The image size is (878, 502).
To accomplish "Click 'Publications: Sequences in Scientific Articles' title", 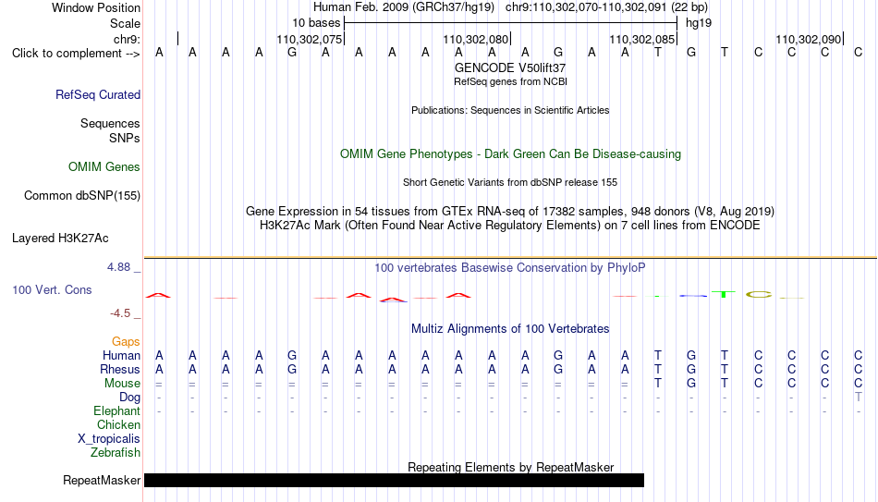I will pos(510,110).
